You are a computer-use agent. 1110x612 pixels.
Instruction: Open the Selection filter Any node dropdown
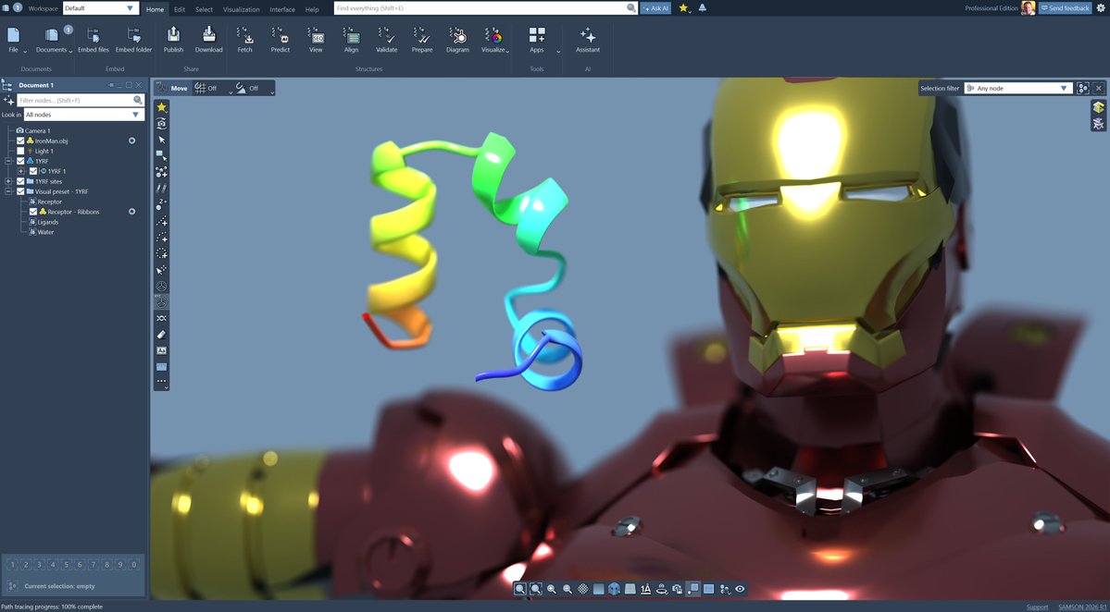pos(1018,89)
